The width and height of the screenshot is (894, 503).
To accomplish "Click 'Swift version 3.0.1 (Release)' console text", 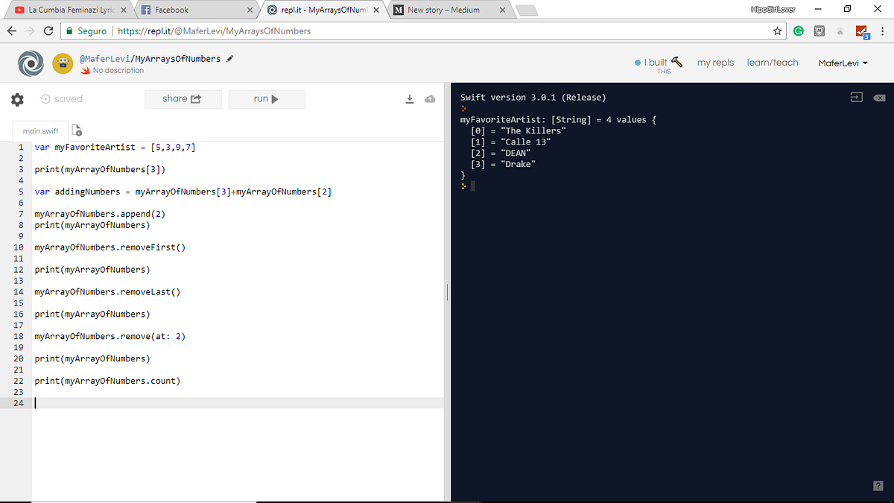I will coord(533,98).
